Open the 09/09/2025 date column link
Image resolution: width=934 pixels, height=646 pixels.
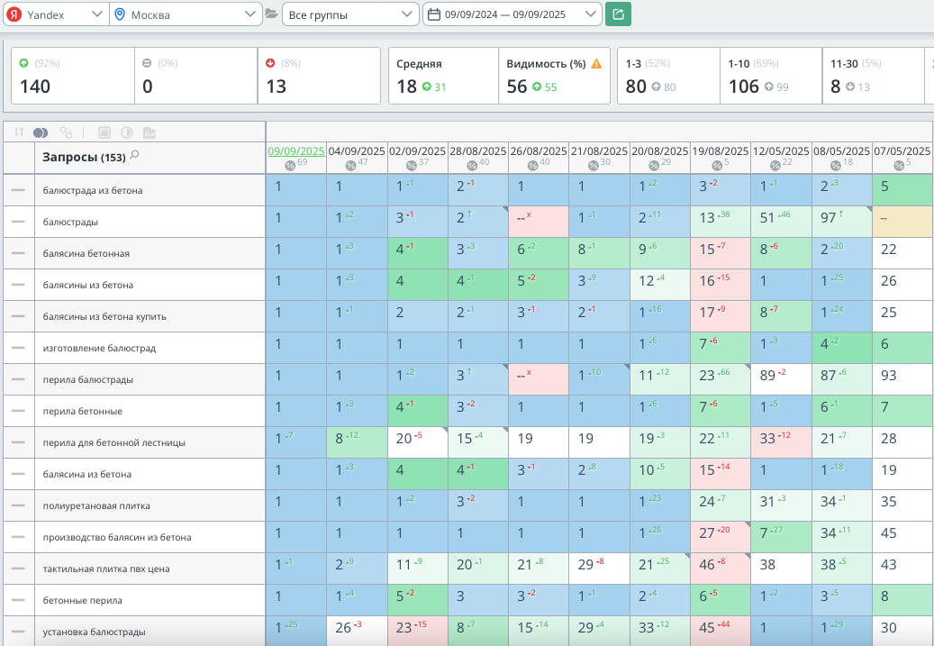296,150
